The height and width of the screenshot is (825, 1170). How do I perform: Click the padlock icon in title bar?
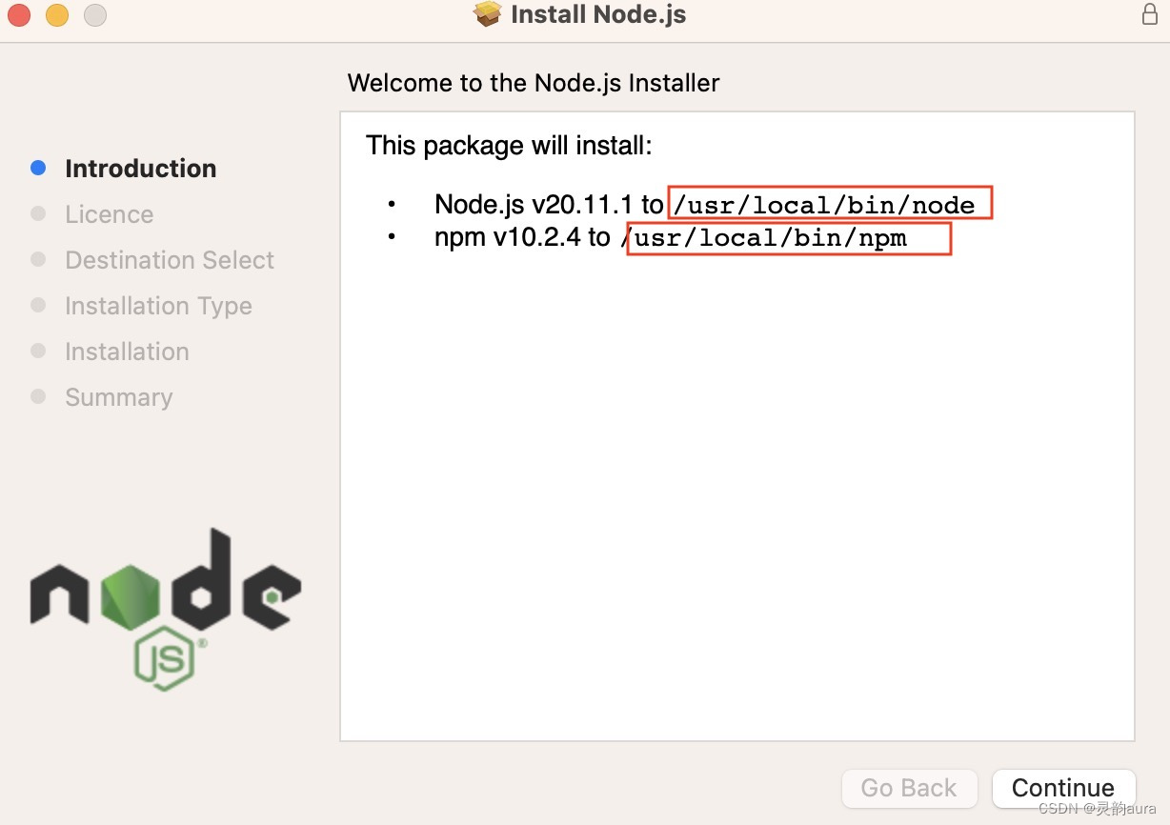pos(1150,14)
